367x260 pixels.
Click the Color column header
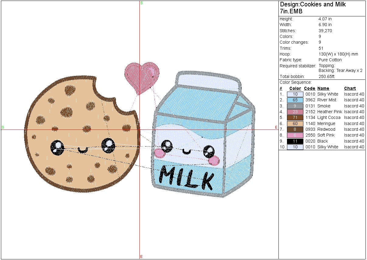click(295, 89)
